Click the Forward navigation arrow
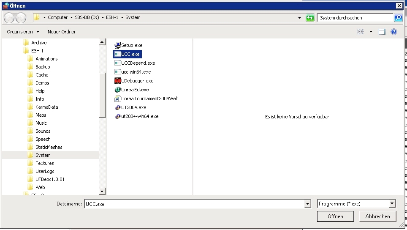This screenshot has width=407, height=230. [x=21, y=18]
